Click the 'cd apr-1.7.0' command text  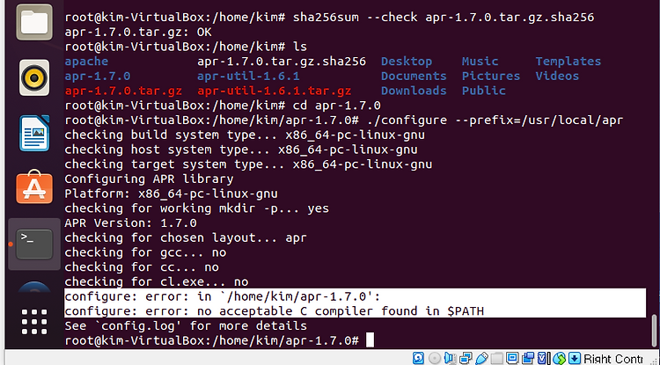pyautogui.click(x=337, y=106)
